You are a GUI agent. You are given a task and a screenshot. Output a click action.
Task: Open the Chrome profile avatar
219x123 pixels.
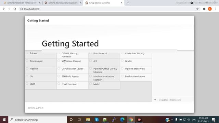click(210, 9)
